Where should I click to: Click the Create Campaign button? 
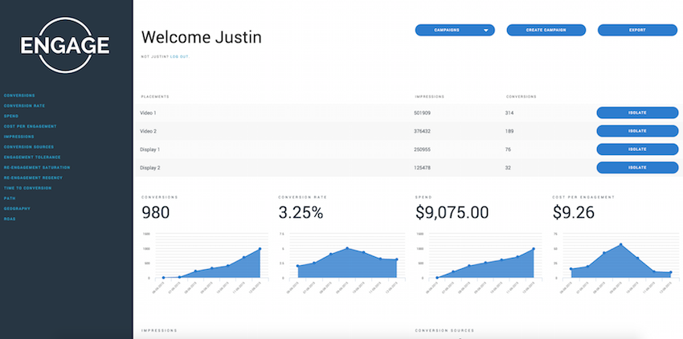point(546,30)
